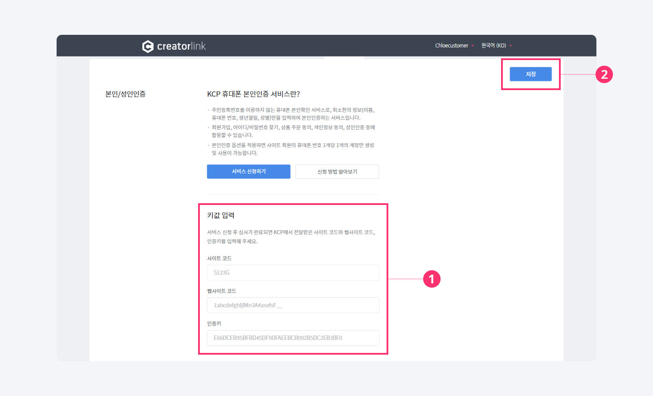Click the small arrow next to Chloecustomer

[x=473, y=46]
